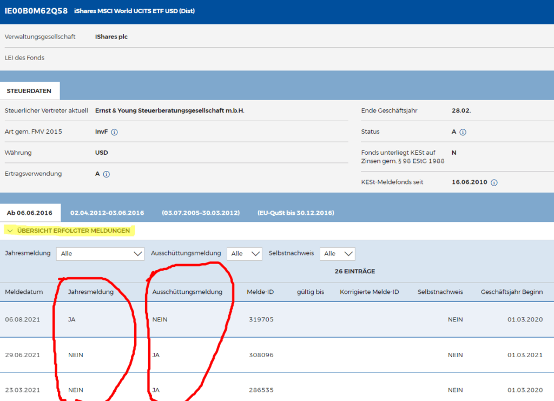Image resolution: width=554 pixels, height=401 pixels.
Task: Open the Selbstnachweis filter dropdown
Action: 338,254
